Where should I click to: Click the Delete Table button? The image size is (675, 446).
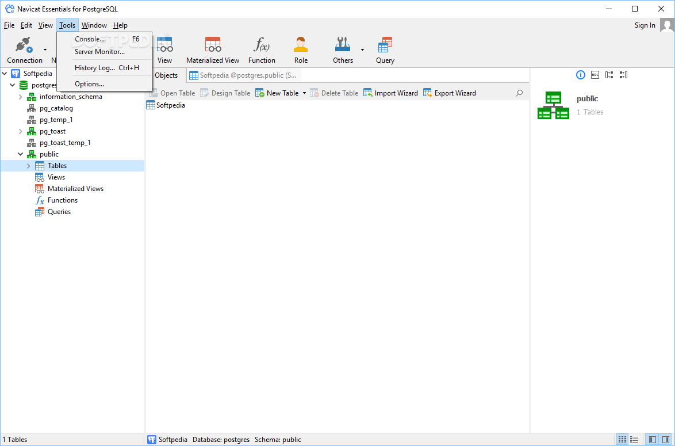click(334, 93)
